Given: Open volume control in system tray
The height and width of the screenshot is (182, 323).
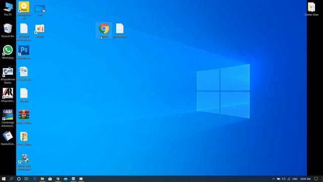Looking at the screenshot, I should click(x=284, y=179).
